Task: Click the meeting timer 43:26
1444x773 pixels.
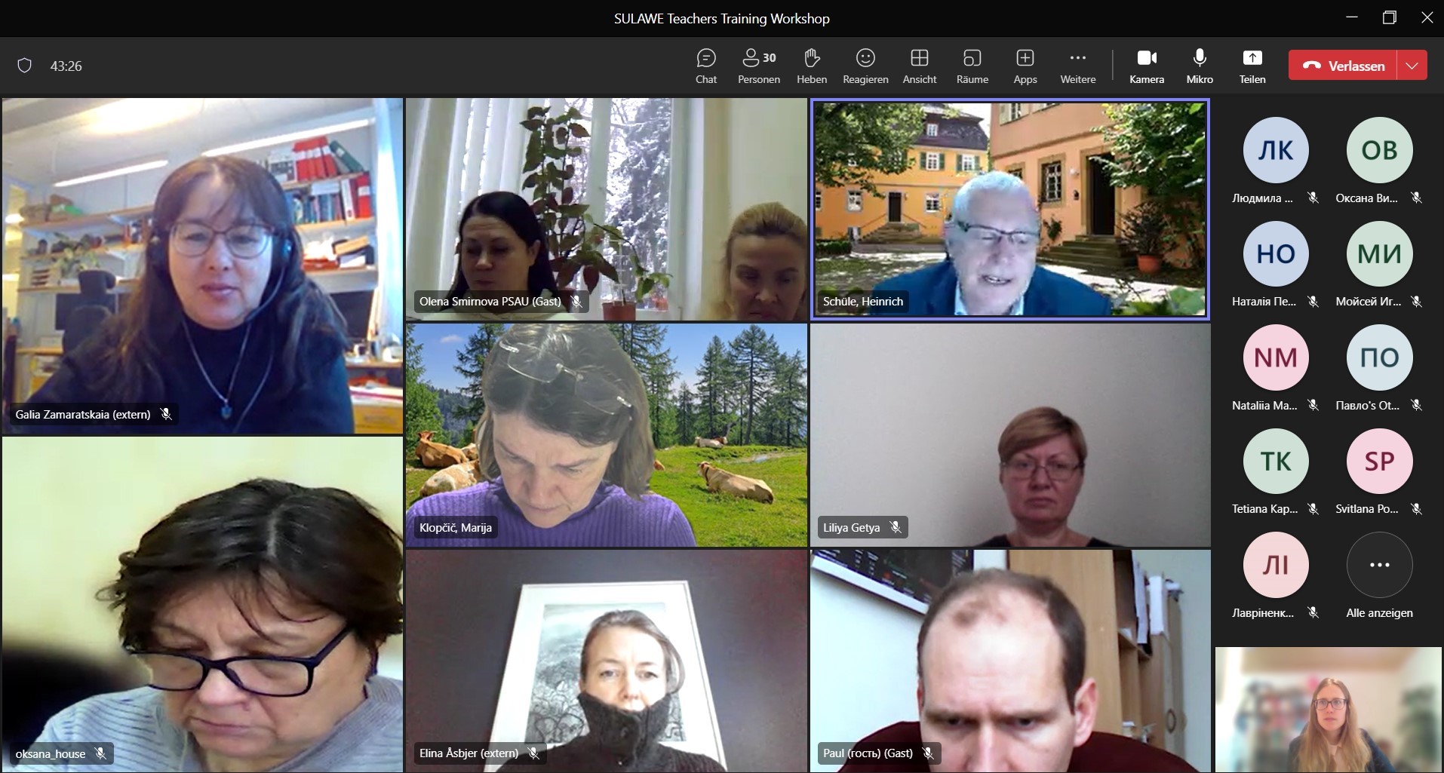Action: pos(66,66)
